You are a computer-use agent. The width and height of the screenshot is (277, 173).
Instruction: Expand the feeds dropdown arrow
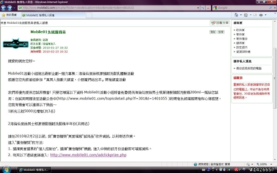coord(251,15)
